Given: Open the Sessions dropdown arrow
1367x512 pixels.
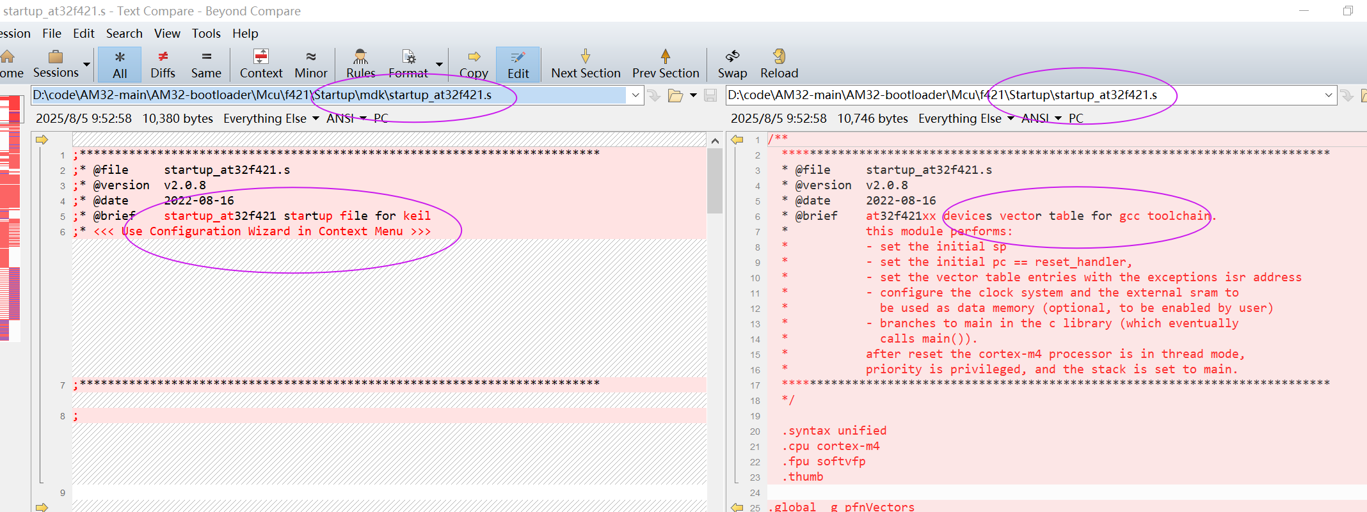Looking at the screenshot, I should click(86, 65).
